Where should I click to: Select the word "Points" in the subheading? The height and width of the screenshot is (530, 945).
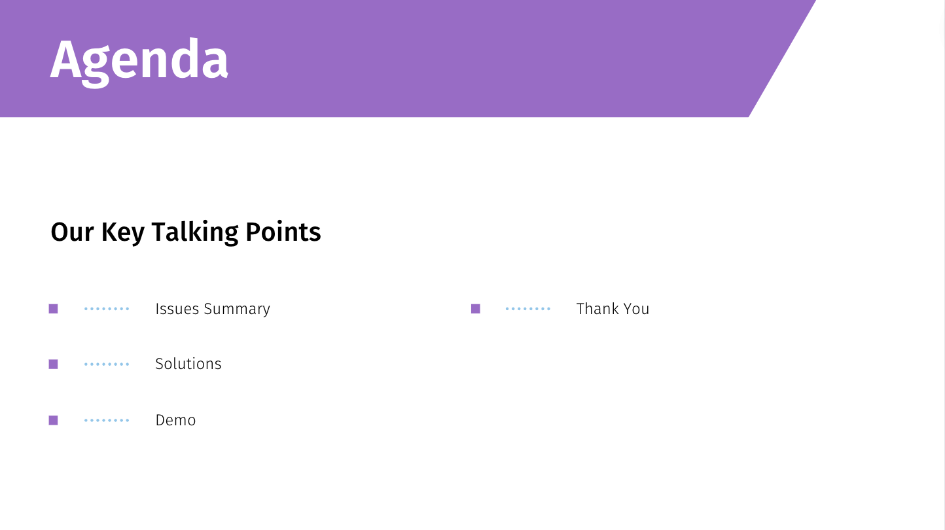[283, 232]
